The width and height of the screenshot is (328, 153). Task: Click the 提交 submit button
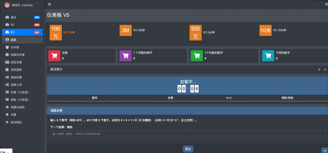(x=188, y=149)
